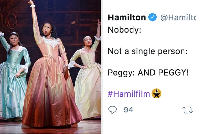Open the Hamilton account display name

pyautogui.click(x=127, y=17)
